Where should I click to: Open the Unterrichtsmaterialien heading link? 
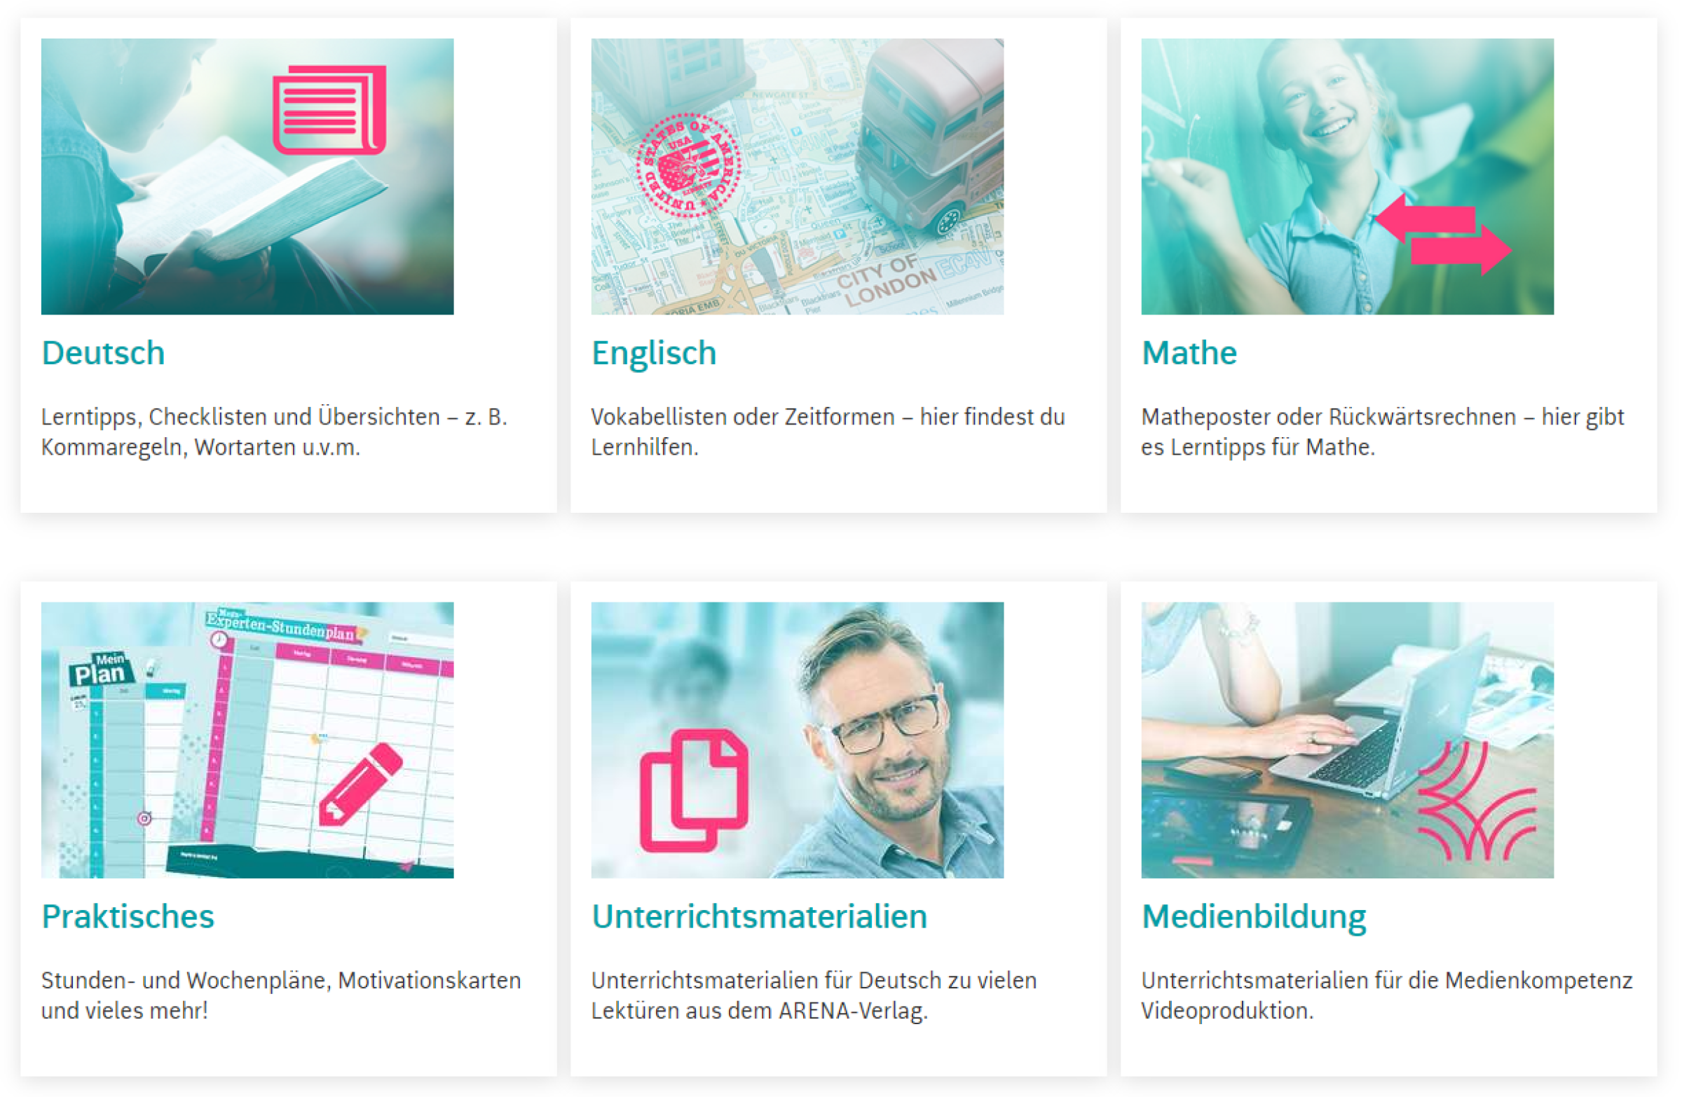tap(759, 917)
